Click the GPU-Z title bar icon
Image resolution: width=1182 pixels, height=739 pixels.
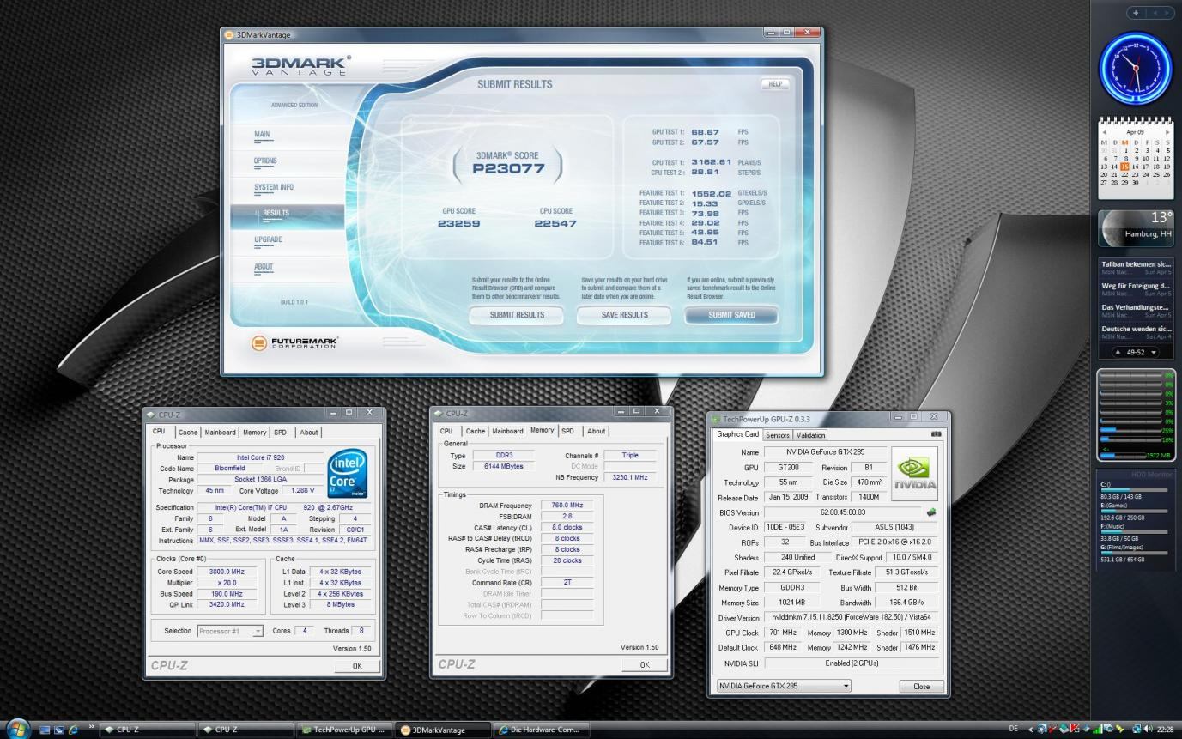(x=716, y=419)
